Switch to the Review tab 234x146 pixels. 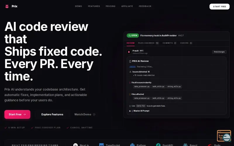click(130, 43)
